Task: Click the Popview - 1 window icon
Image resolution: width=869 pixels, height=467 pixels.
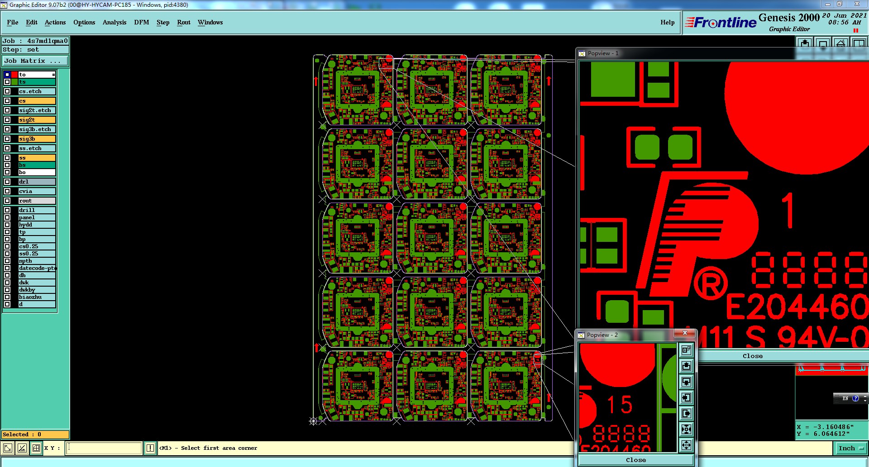Action: point(582,53)
